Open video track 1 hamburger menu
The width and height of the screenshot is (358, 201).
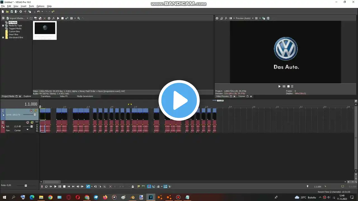click(3, 111)
